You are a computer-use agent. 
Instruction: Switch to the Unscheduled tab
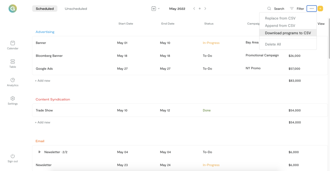click(x=76, y=9)
